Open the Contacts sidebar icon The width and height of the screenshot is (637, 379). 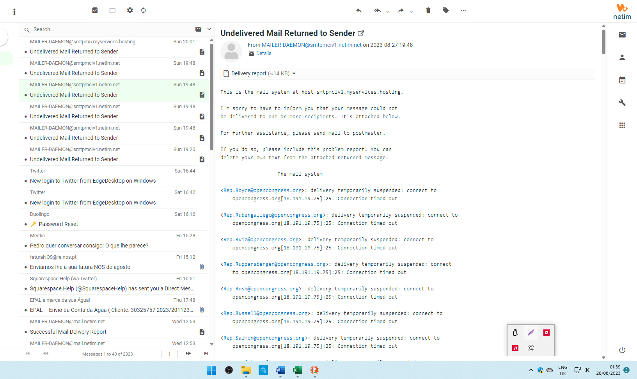[x=622, y=57]
